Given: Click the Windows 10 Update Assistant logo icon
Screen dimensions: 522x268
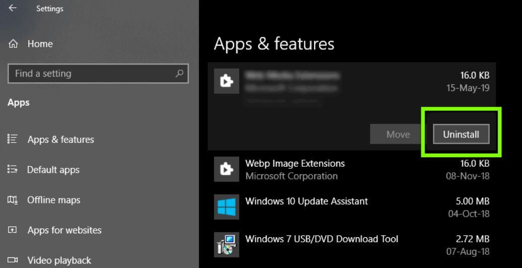Looking at the screenshot, I should click(227, 207).
